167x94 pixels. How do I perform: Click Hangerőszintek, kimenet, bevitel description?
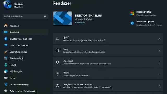[x=83, y=52]
